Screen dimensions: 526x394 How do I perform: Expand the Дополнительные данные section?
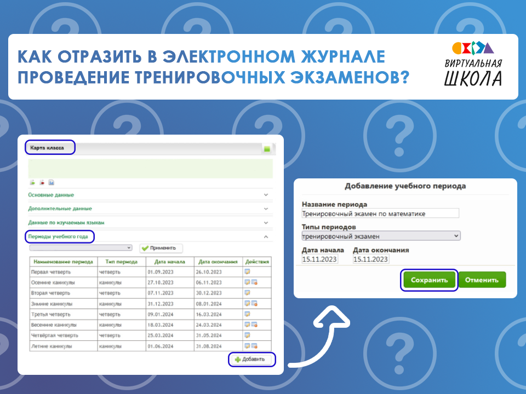(x=266, y=208)
